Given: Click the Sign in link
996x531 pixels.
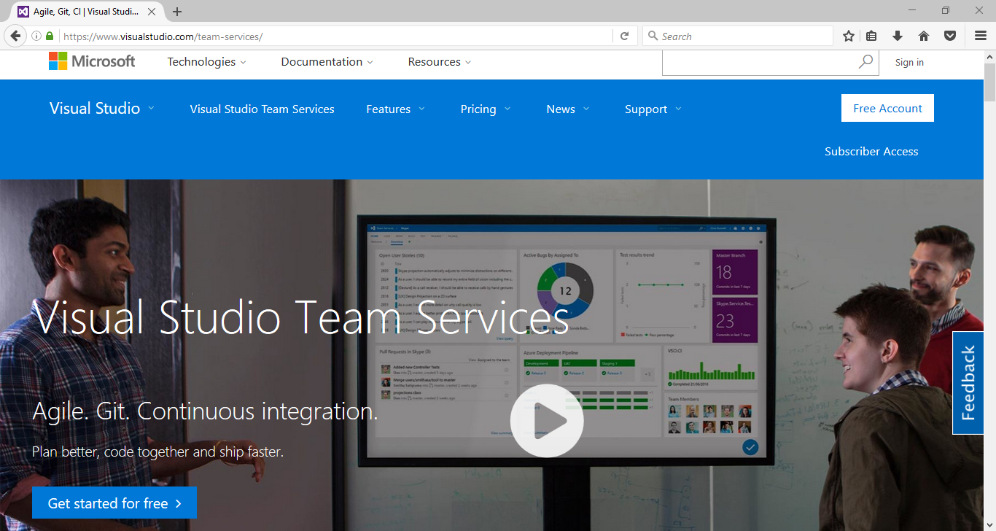Looking at the screenshot, I should click(x=909, y=62).
